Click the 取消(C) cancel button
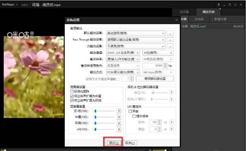The width and height of the screenshot is (246, 151). pyautogui.click(x=130, y=143)
